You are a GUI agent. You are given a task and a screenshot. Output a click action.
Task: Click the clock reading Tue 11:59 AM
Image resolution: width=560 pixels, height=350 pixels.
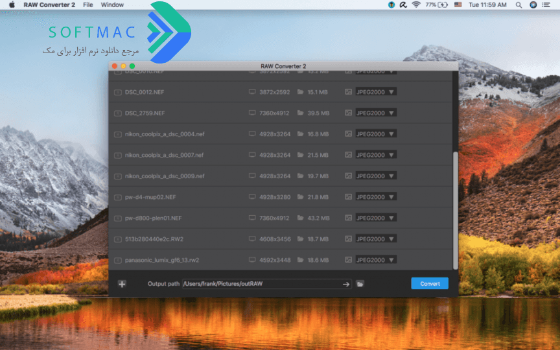click(487, 5)
